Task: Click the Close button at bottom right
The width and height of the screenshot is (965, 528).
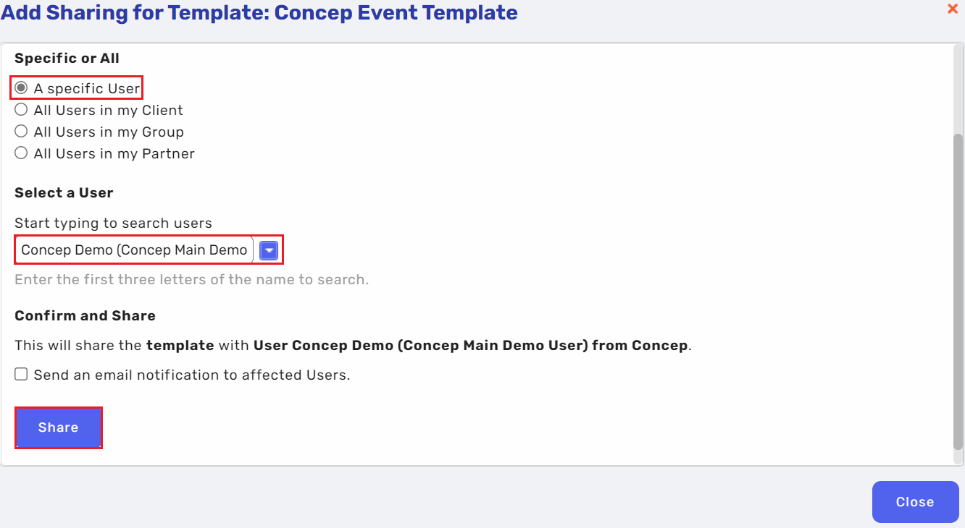Action: coord(915,502)
